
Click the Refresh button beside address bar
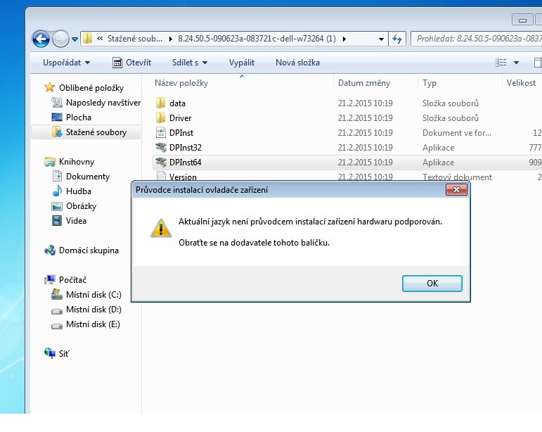396,39
